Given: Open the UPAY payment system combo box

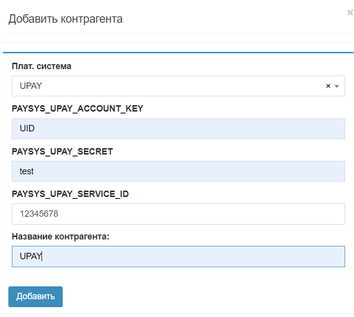Looking at the screenshot, I should (x=168, y=86).
